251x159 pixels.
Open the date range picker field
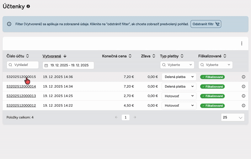coord(68,65)
